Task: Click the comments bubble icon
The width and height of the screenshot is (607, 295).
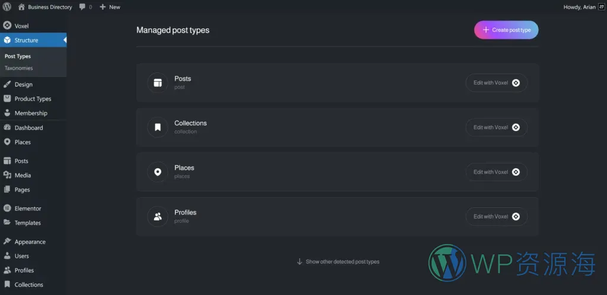Action: coord(82,7)
